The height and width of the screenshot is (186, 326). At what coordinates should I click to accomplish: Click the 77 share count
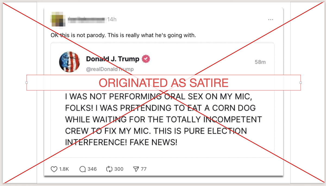[x=143, y=169]
